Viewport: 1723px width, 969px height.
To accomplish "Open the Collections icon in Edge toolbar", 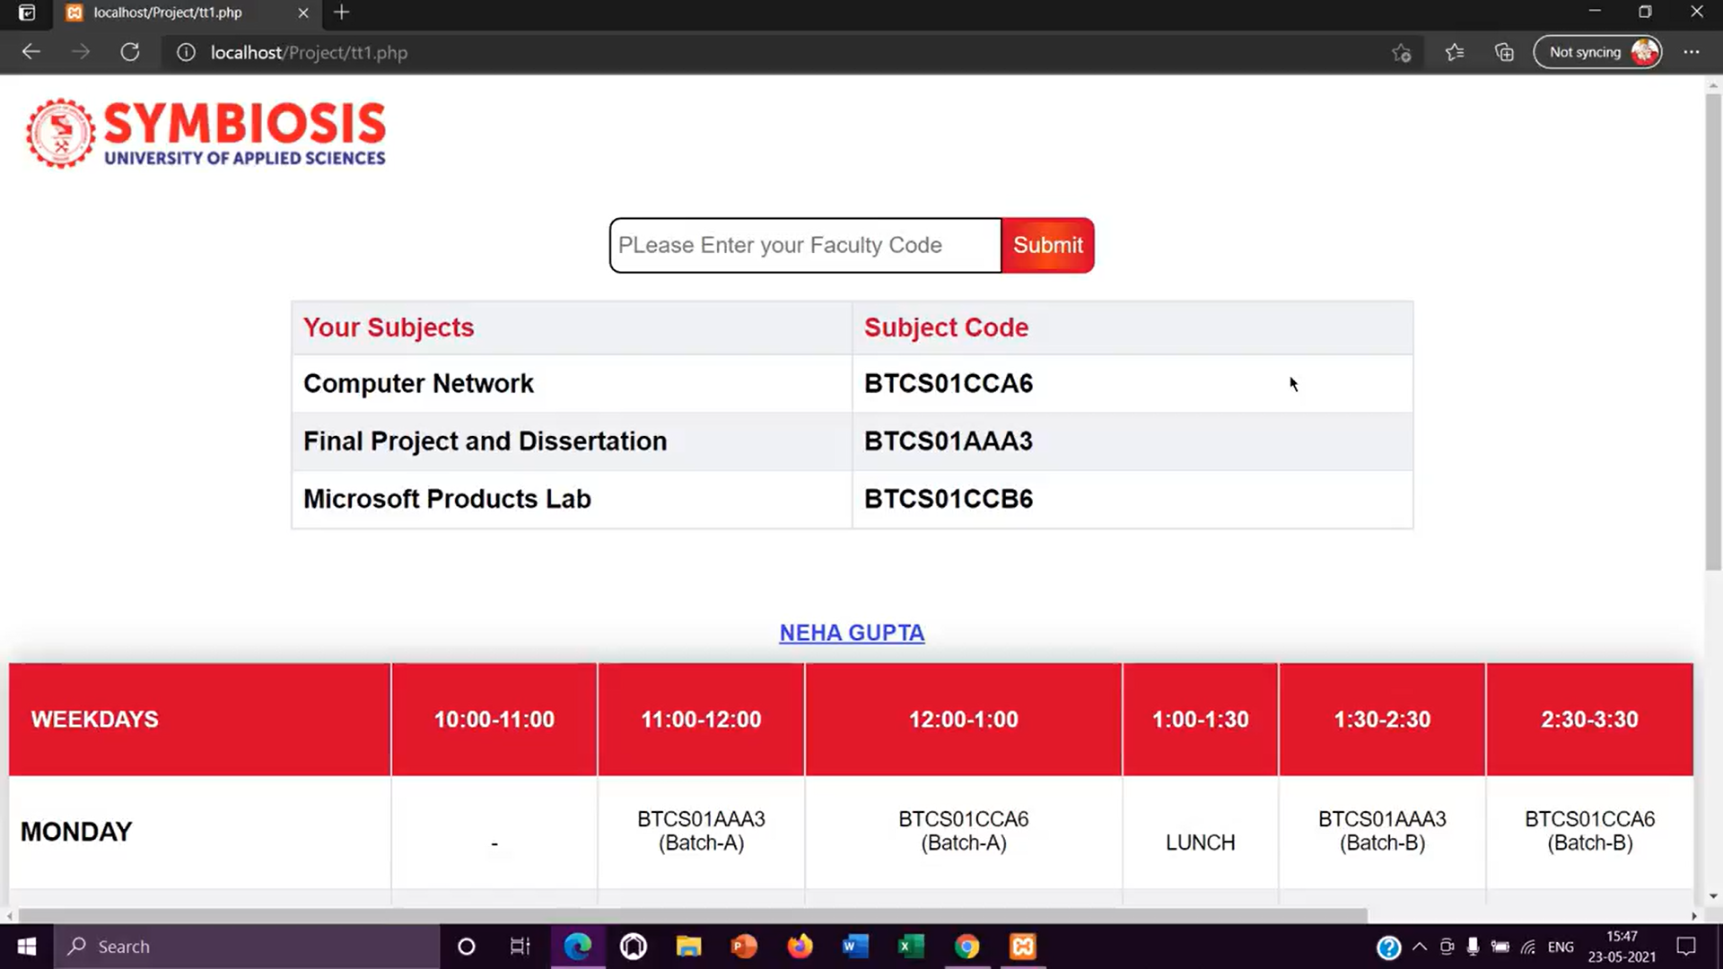I will pyautogui.click(x=1504, y=52).
